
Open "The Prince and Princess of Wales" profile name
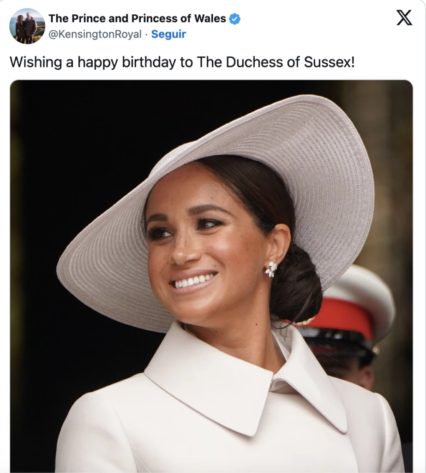click(x=137, y=19)
